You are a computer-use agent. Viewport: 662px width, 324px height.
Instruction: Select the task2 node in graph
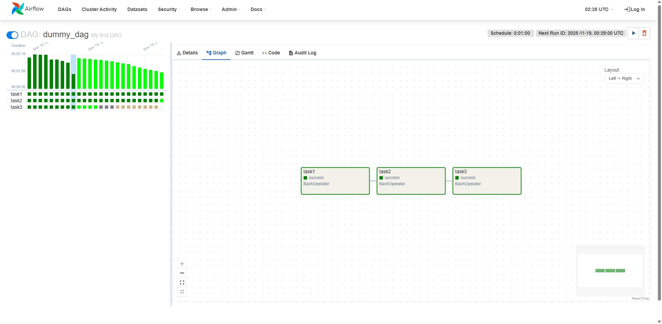[x=411, y=181]
